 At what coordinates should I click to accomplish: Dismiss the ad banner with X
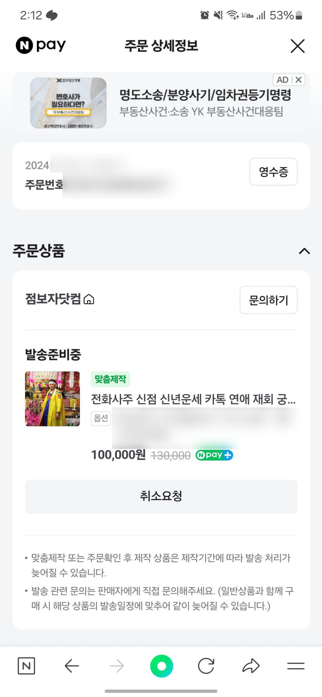click(x=299, y=79)
